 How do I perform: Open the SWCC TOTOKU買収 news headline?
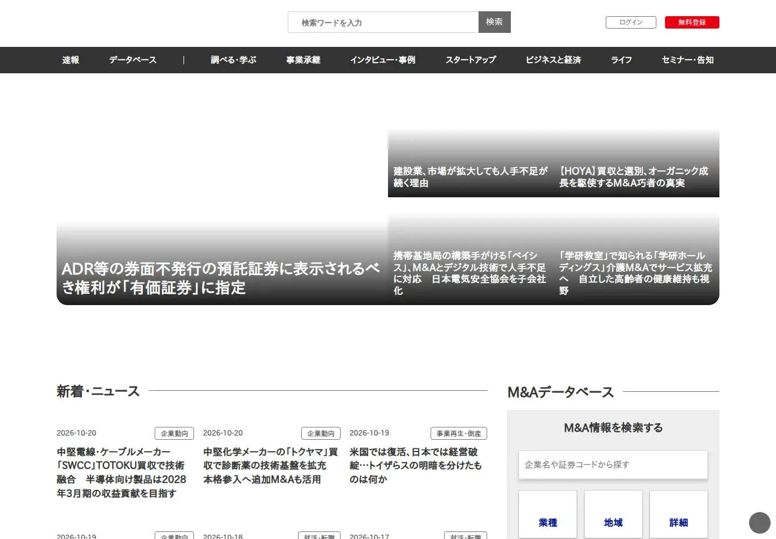click(122, 472)
